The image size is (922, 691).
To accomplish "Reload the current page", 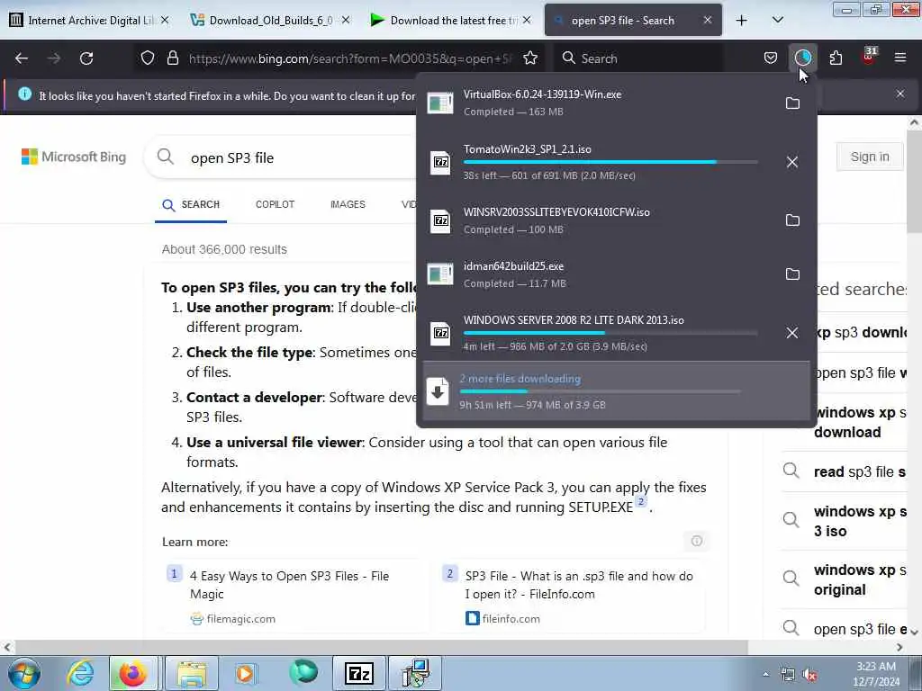I will pyautogui.click(x=86, y=58).
